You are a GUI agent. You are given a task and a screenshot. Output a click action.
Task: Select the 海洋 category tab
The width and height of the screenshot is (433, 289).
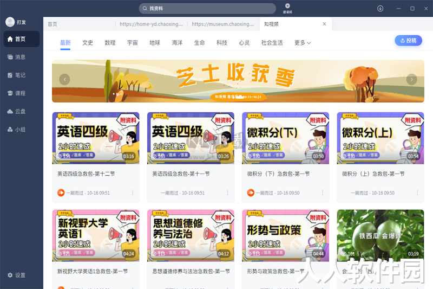tap(177, 43)
